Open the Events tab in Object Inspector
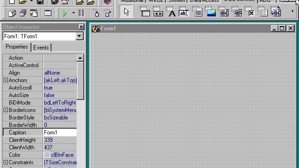This screenshot has height=168, width=299. (41, 48)
